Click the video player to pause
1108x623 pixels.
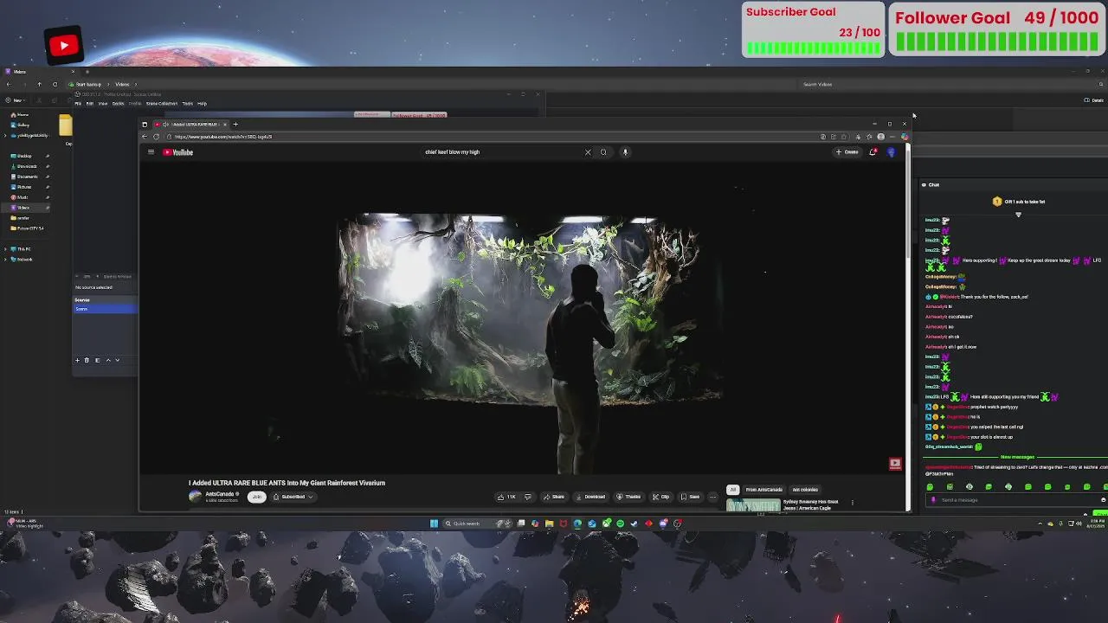[x=524, y=316]
